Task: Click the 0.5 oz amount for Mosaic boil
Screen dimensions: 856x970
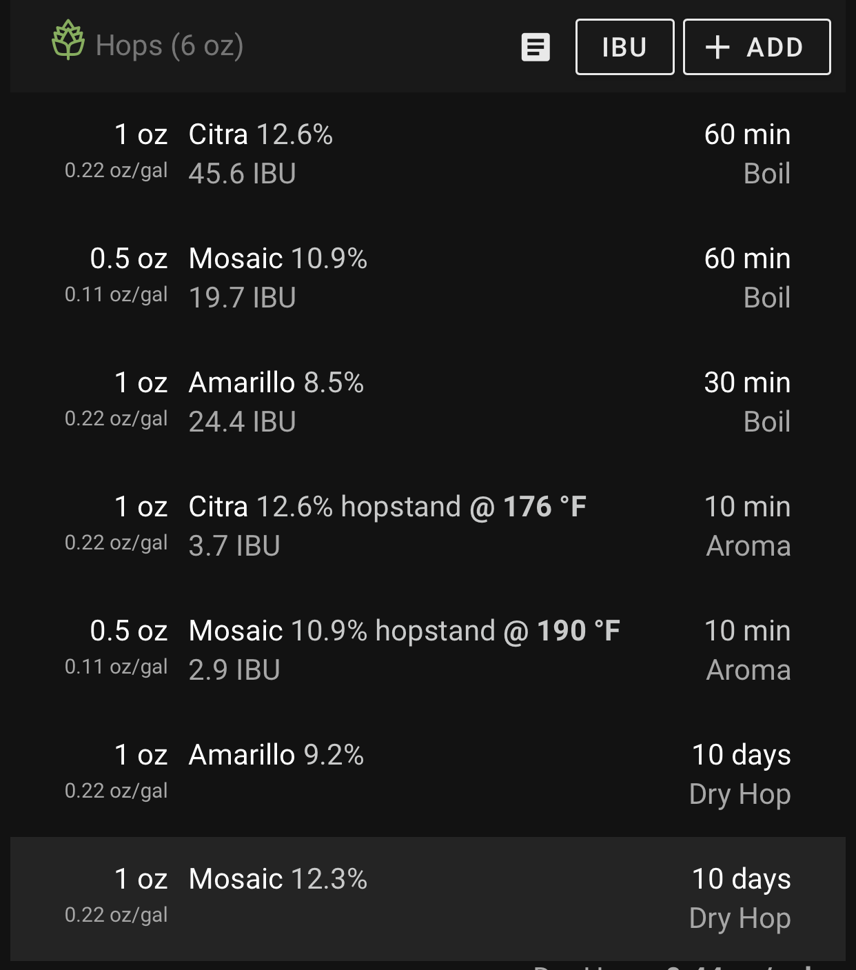Action: 129,259
